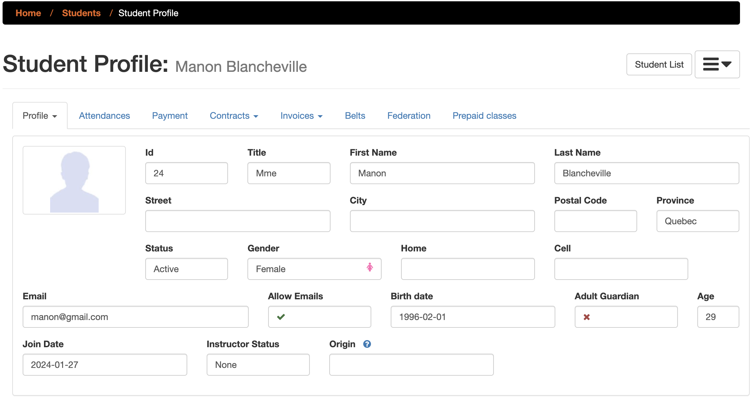Viewport: 751px width, 398px height.
Task: Click the red Adult Guardian X mark
Action: pyautogui.click(x=586, y=317)
